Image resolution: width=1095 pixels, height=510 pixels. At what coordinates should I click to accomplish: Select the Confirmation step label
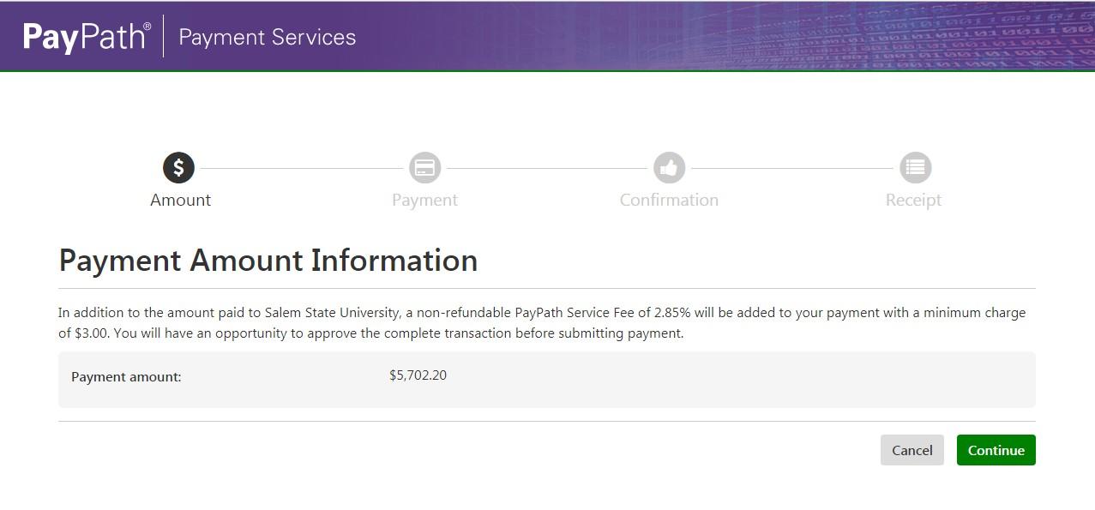(669, 200)
